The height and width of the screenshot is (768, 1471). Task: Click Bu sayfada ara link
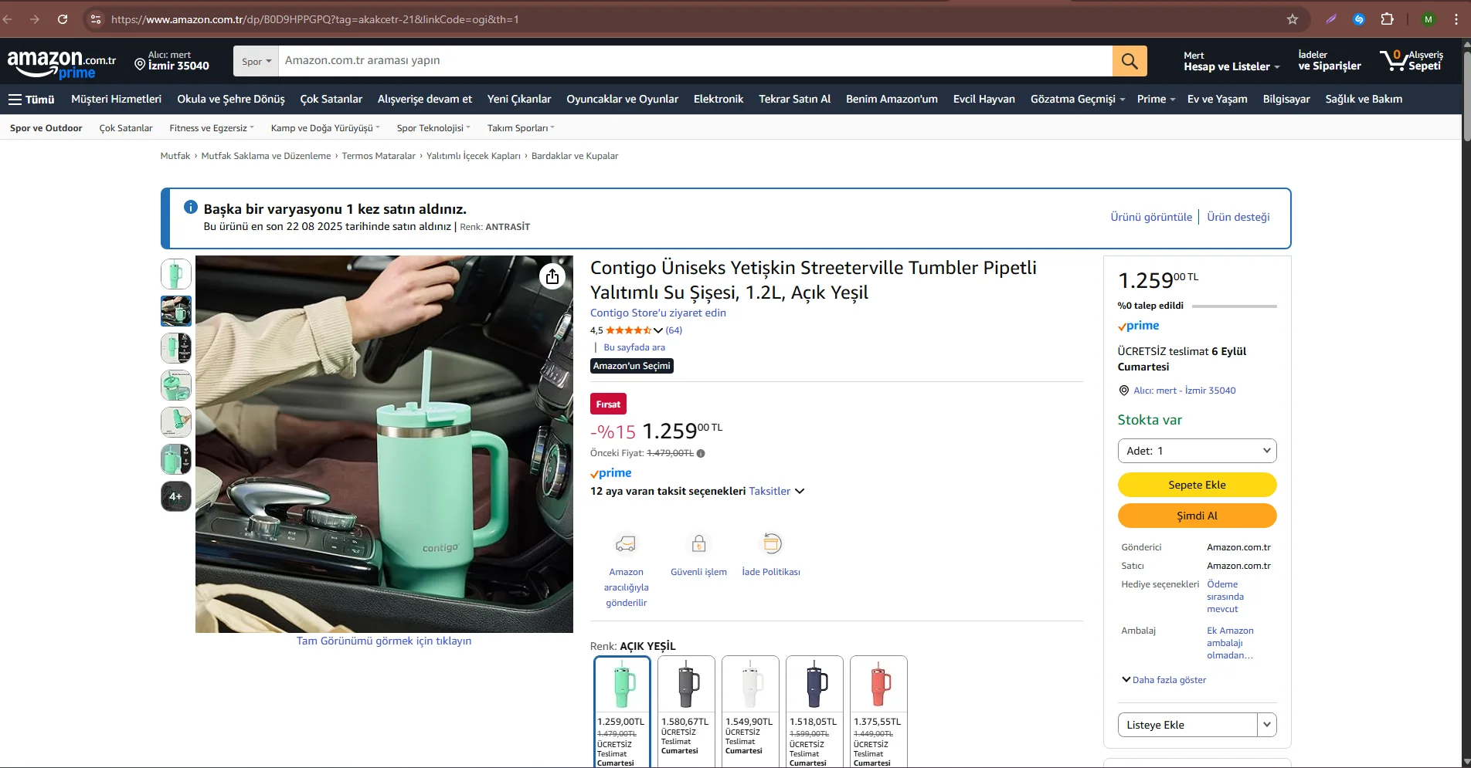634,347
